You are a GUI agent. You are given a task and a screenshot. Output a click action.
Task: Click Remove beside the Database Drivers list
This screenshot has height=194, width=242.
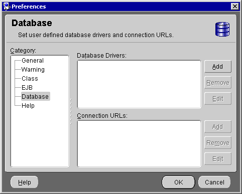(218, 83)
